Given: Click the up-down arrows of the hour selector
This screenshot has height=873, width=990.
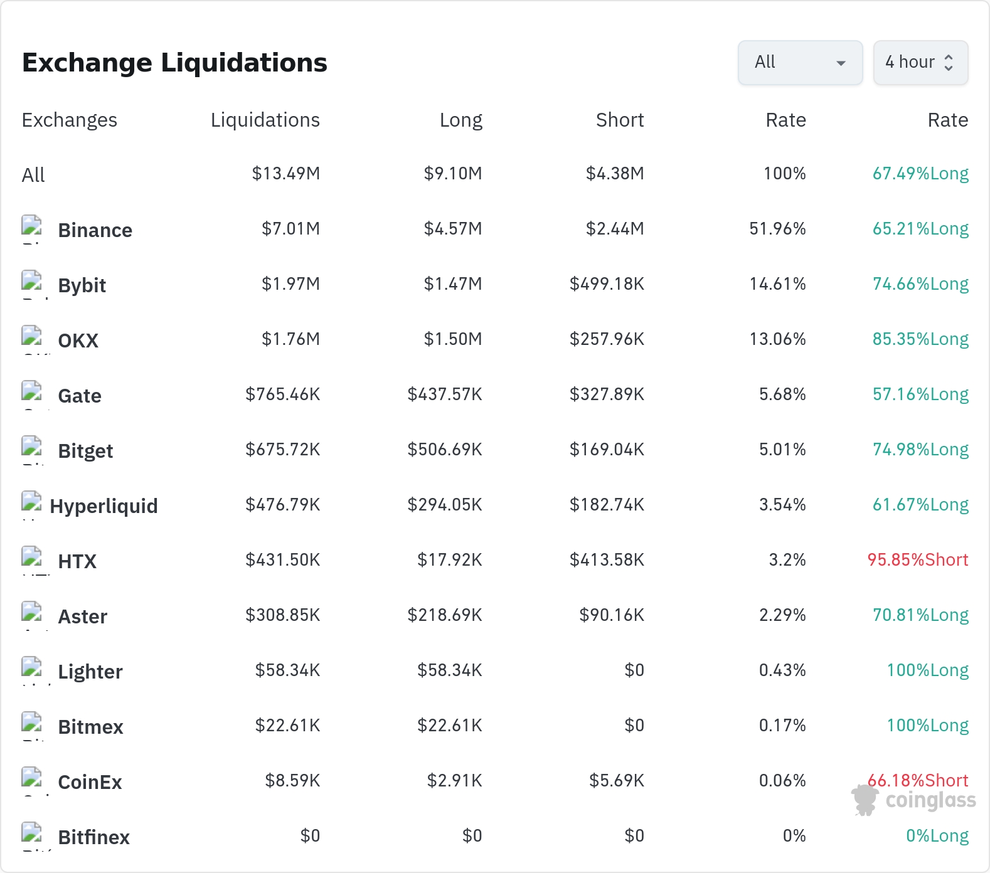Looking at the screenshot, I should (949, 63).
